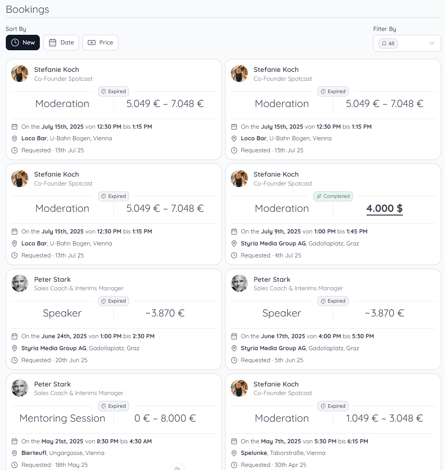445x470 pixels.
Task: Click the location pin icon beside Loco Bar
Action: coord(15,138)
